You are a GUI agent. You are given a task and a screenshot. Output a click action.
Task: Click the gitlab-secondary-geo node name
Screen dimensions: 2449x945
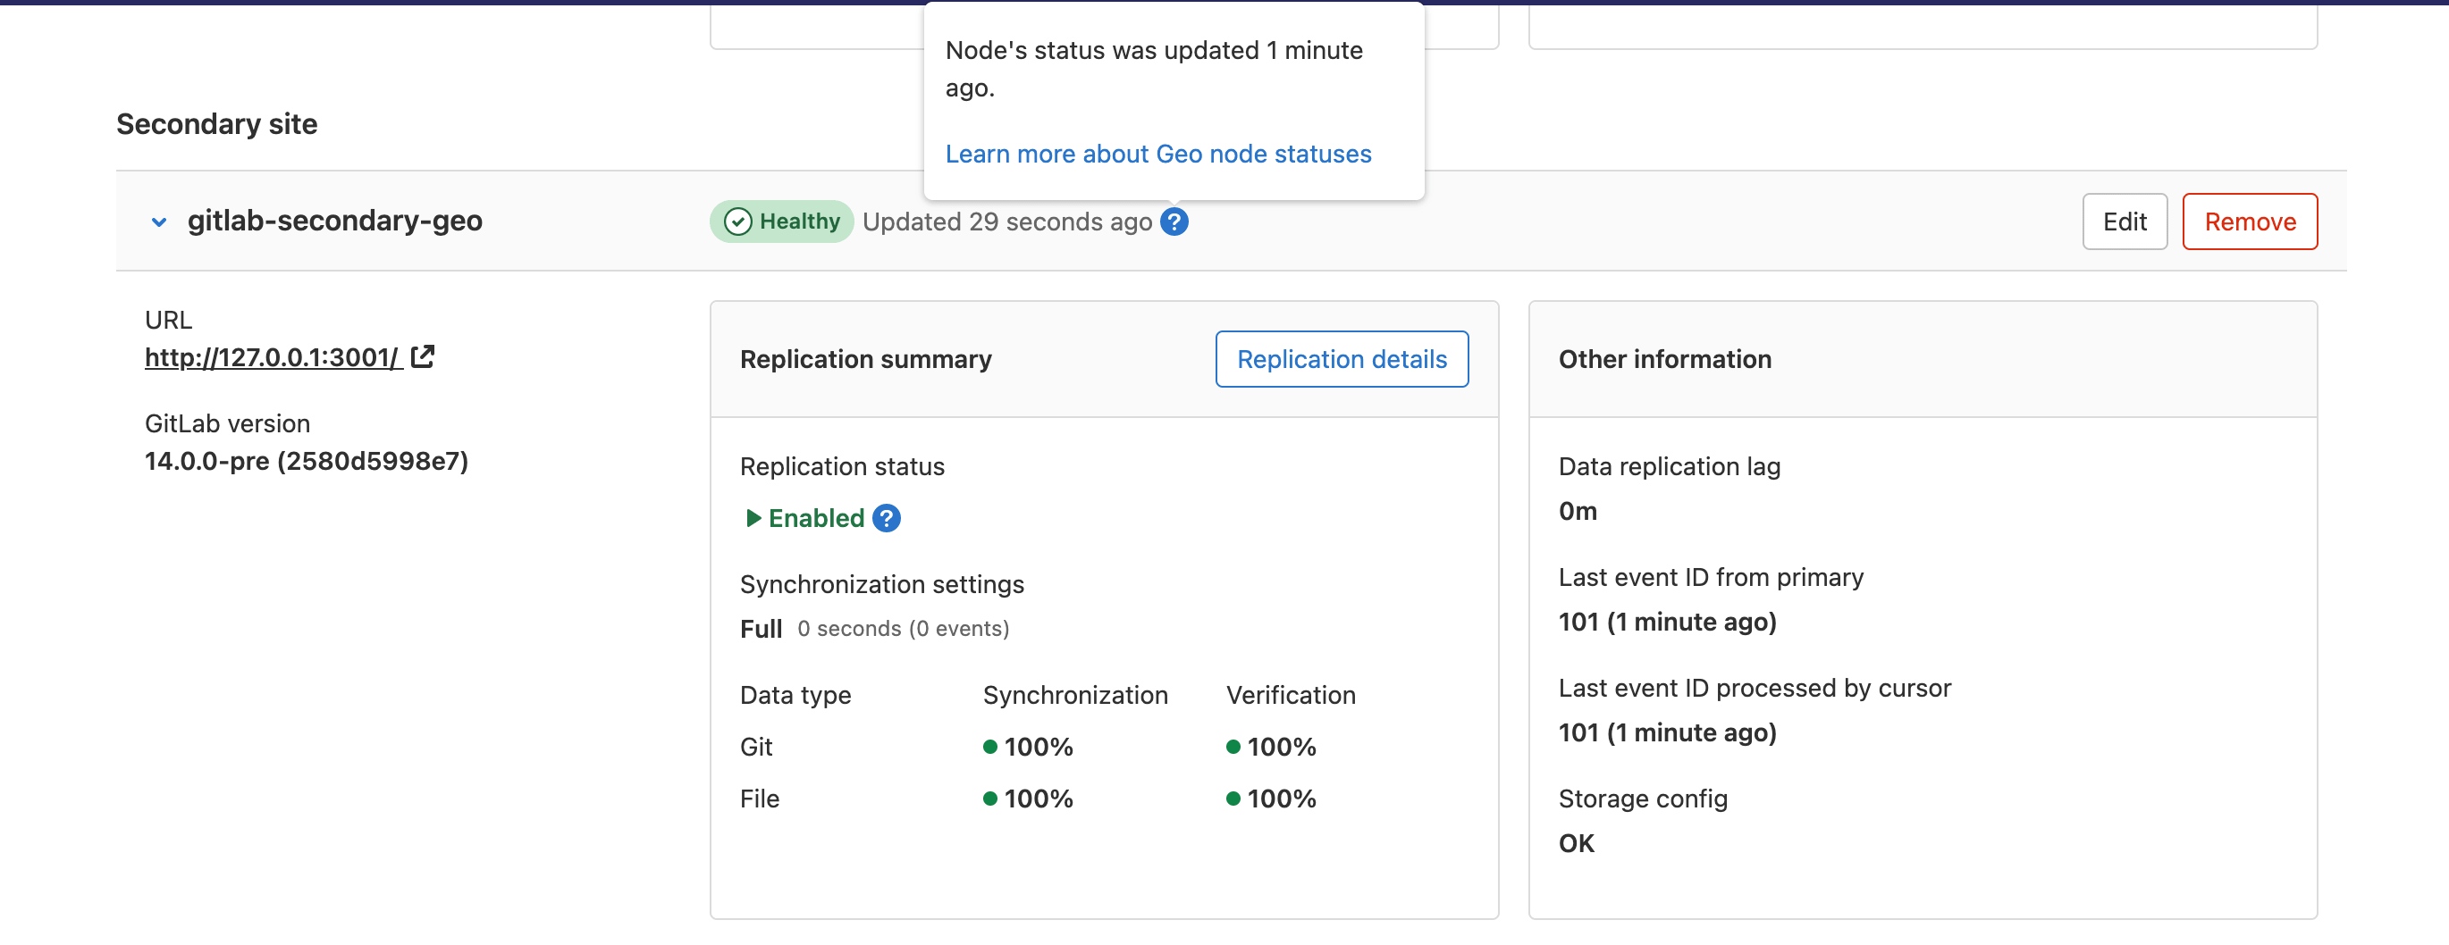(334, 221)
